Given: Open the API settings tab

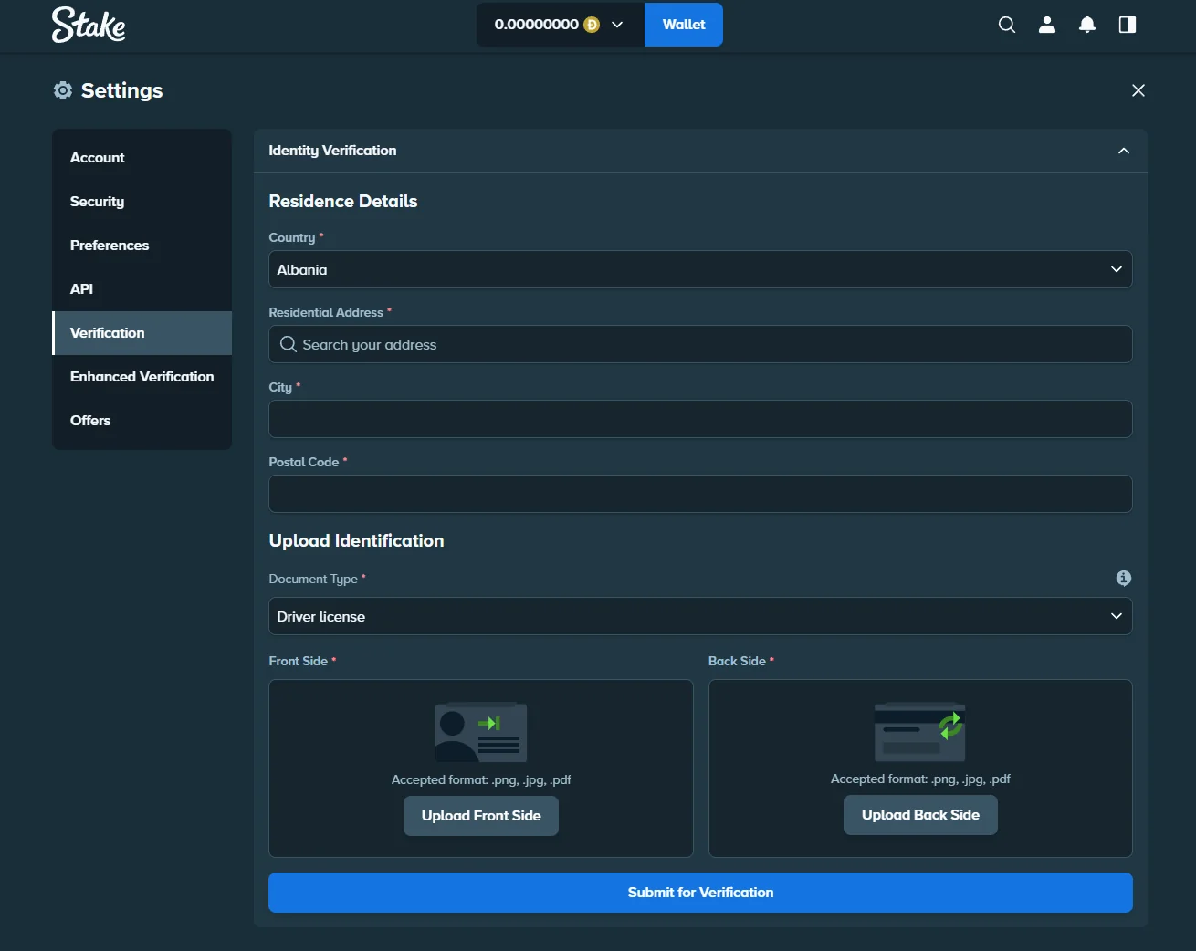Looking at the screenshot, I should (x=142, y=289).
